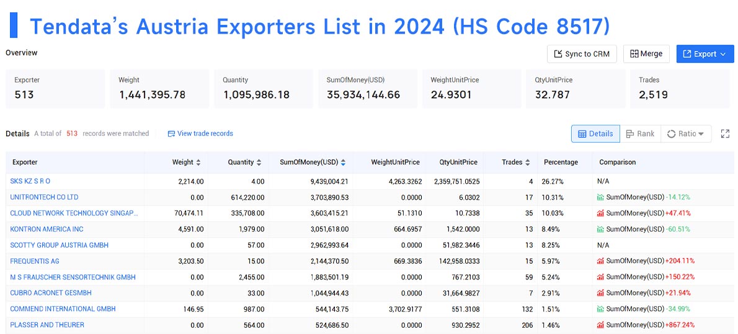
Task: Open the Ratio view dropdown
Action: point(686,134)
